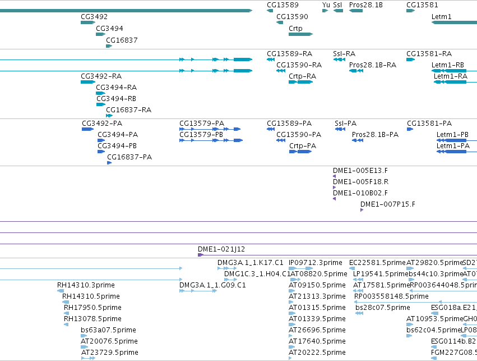The image size is (477, 361).
Task: Select the CG13579-PB protein label
Action: coord(201,135)
